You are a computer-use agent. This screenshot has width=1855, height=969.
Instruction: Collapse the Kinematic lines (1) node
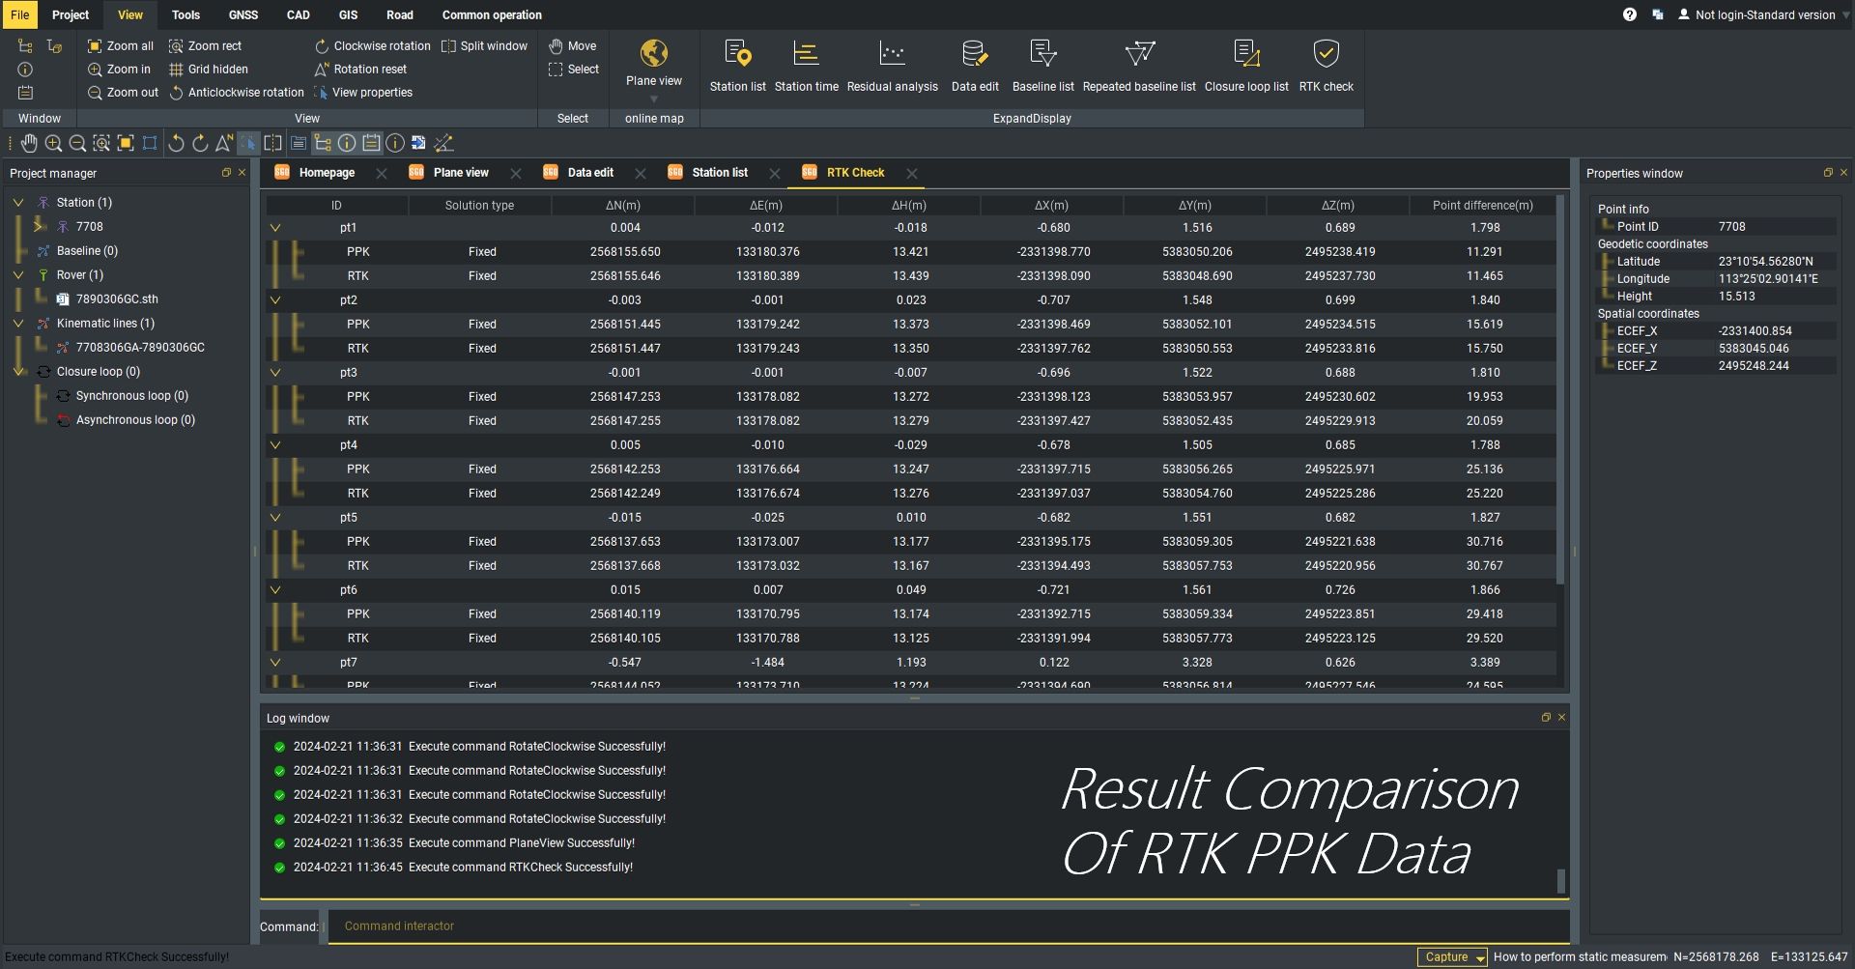[x=18, y=324]
